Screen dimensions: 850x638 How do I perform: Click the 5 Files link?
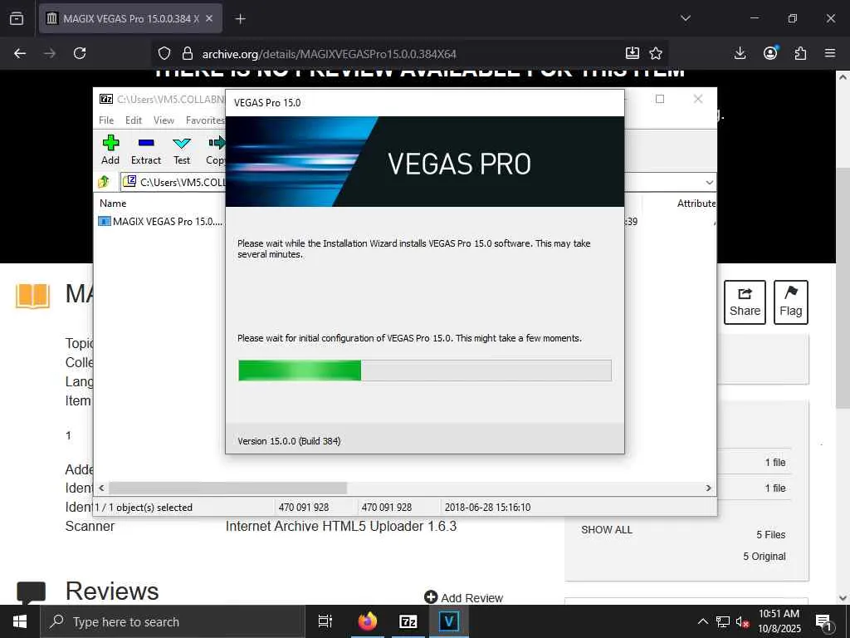point(771,534)
